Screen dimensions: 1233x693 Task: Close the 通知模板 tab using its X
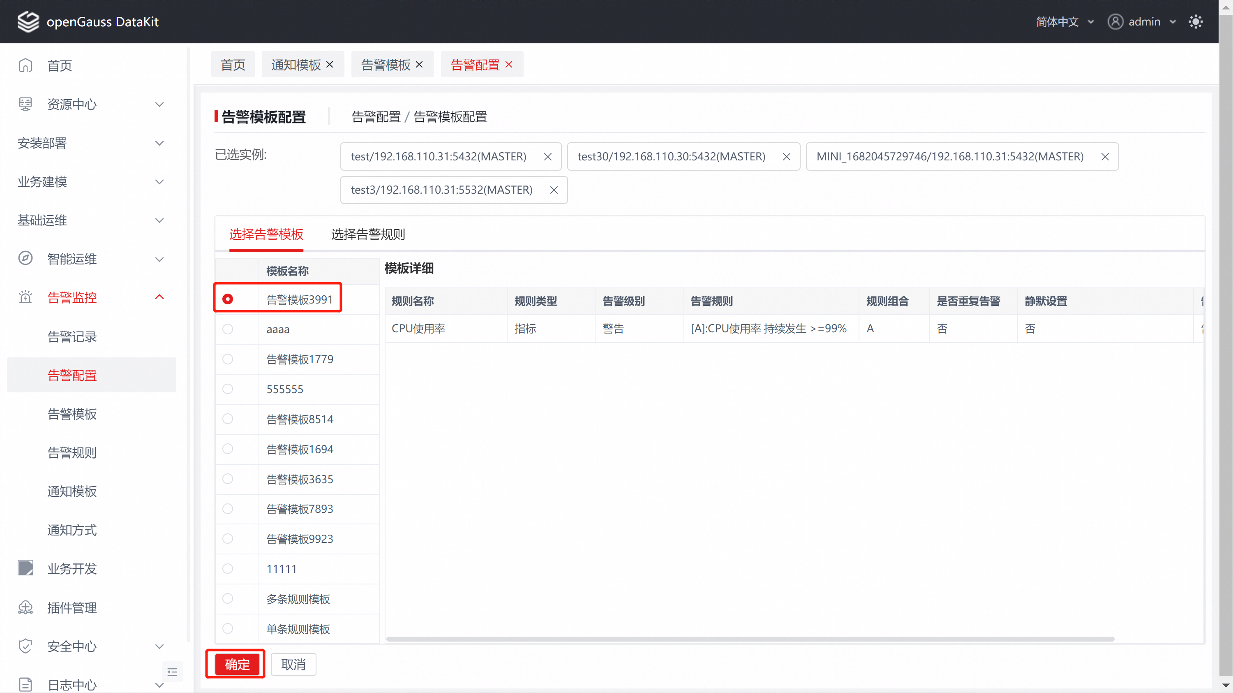pos(330,64)
